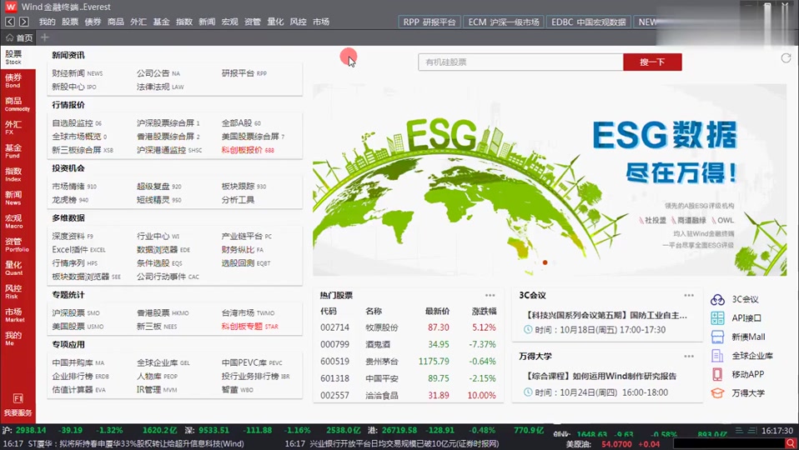Click the 有机硅股票 search input field

520,62
